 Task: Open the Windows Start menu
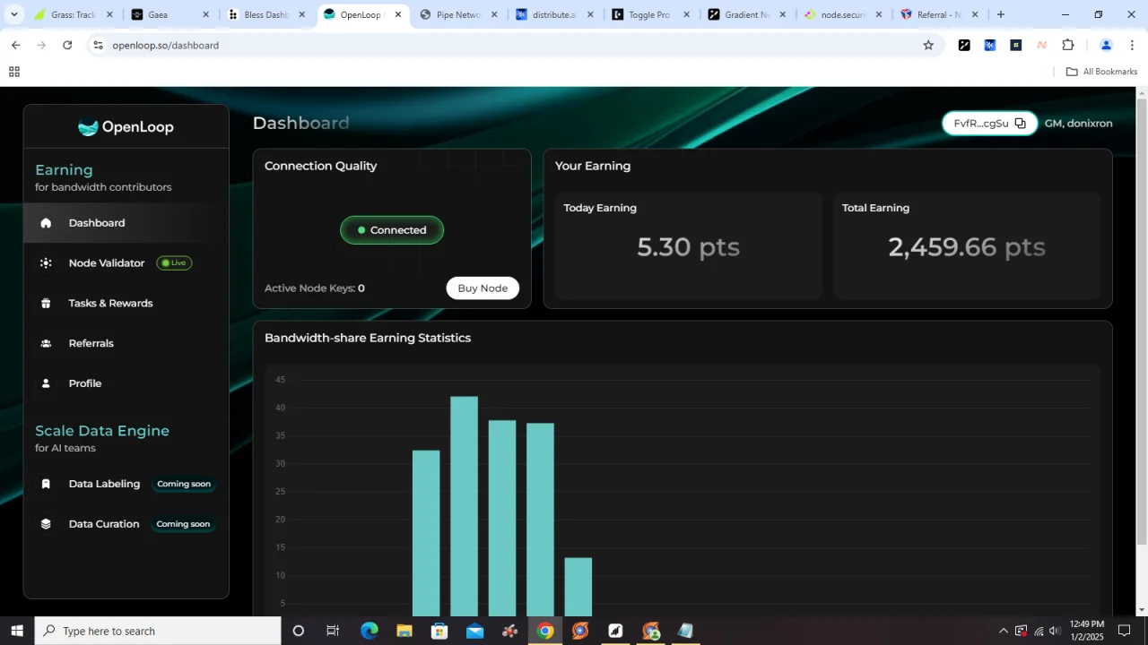click(x=17, y=631)
